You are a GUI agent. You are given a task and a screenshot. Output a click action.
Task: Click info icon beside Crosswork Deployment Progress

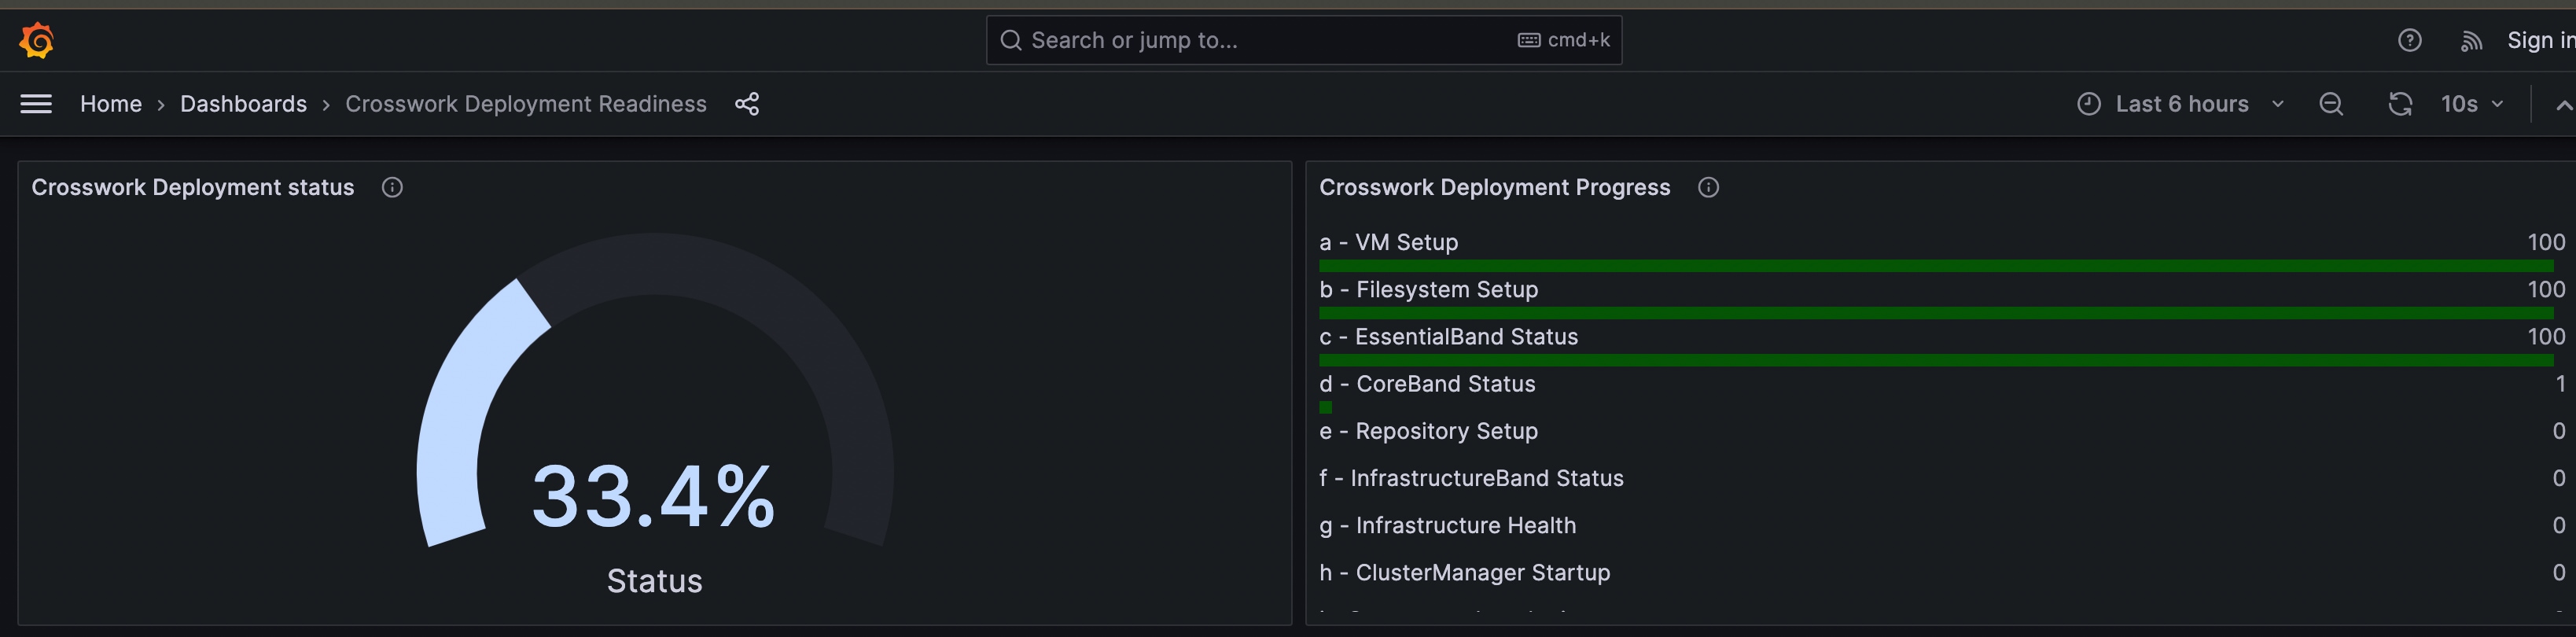pyautogui.click(x=1708, y=187)
